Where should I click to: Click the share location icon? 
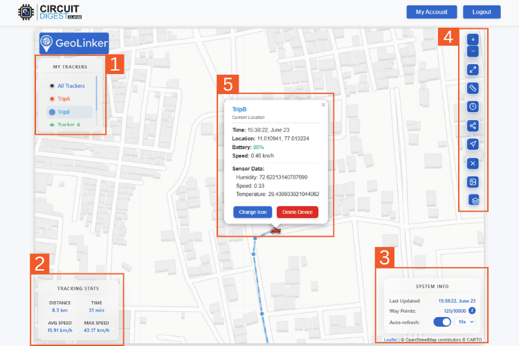tap(473, 125)
